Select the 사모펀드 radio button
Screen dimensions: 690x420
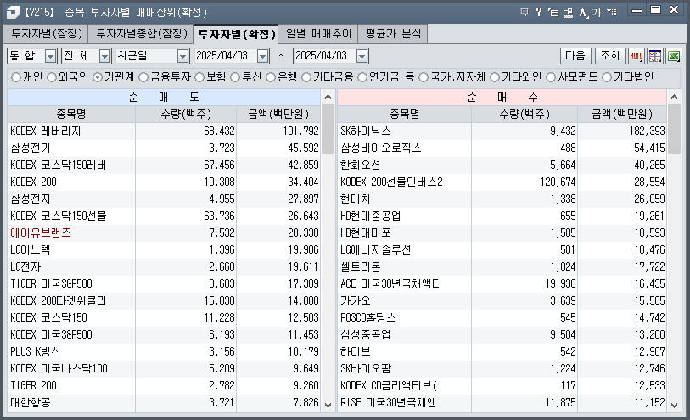(x=551, y=77)
